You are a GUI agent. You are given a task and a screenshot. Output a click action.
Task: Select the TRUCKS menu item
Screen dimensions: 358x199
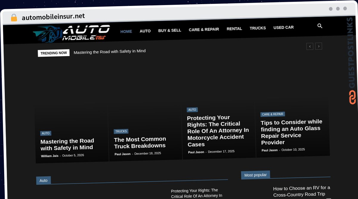pyautogui.click(x=258, y=28)
